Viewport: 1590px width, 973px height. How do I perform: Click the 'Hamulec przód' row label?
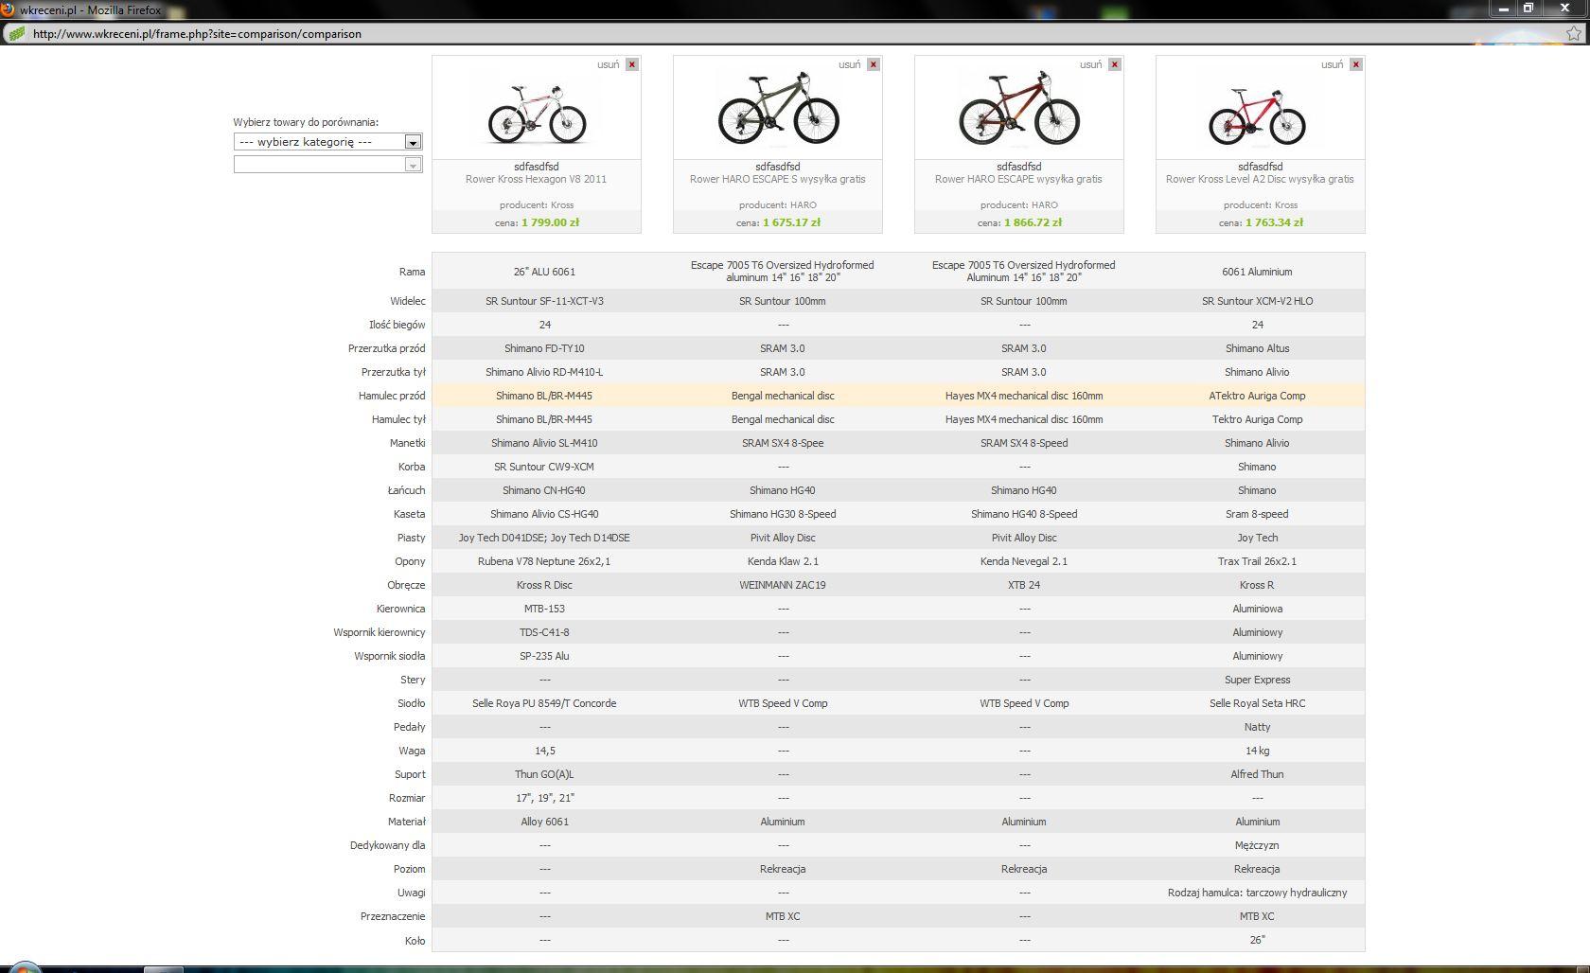pyautogui.click(x=392, y=396)
